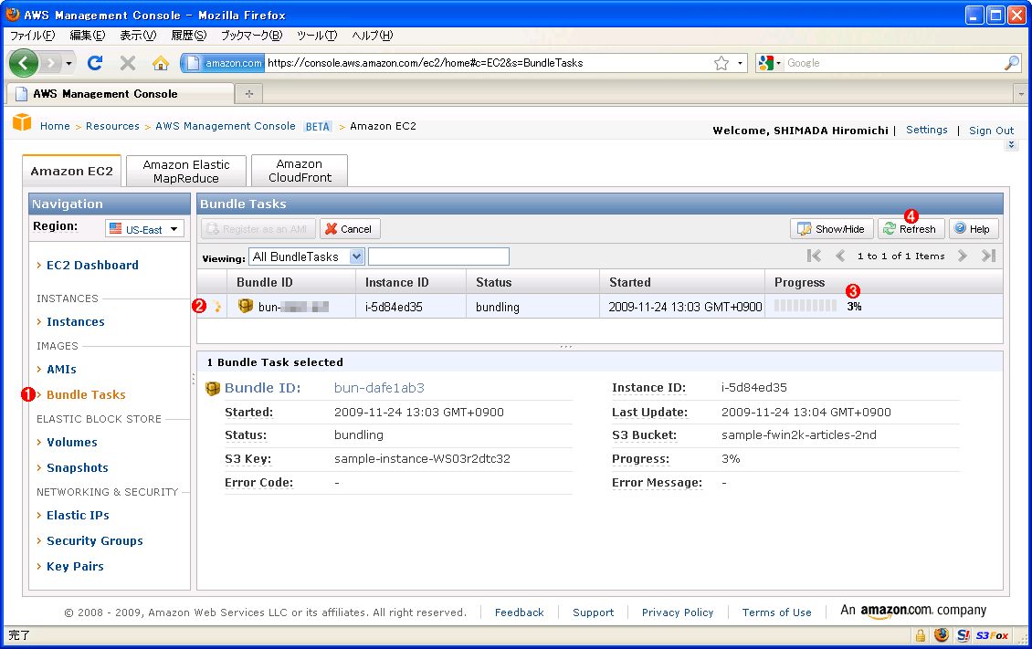Click the package icon beside Bundle ID heading
This screenshot has height=649, width=1032.
213,389
